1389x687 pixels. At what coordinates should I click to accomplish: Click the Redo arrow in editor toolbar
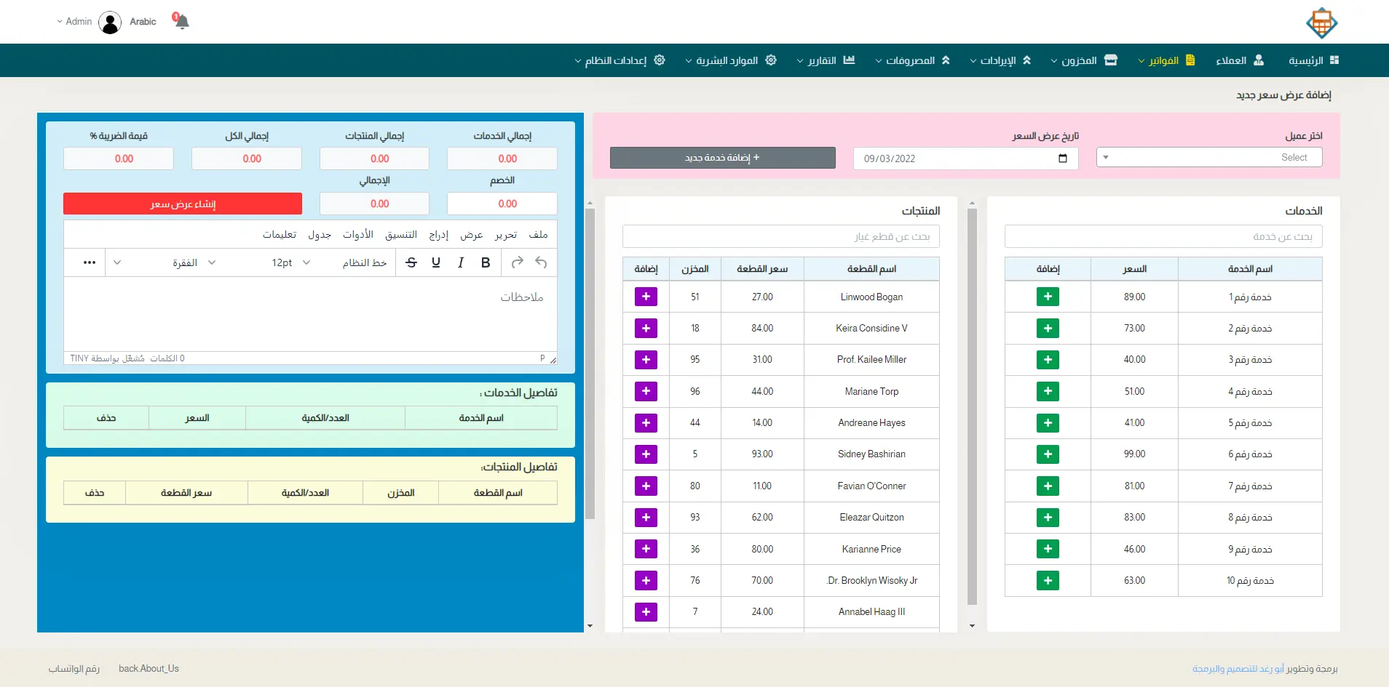517,262
